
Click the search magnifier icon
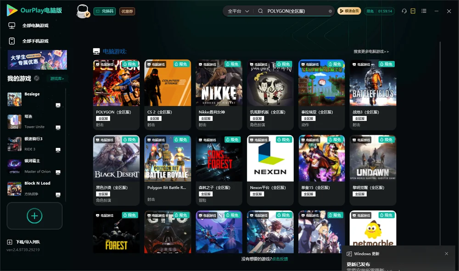260,11
